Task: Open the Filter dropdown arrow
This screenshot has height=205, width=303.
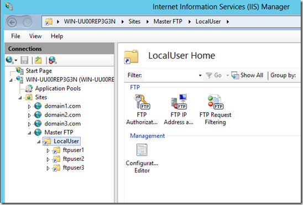Action: tap(200, 76)
